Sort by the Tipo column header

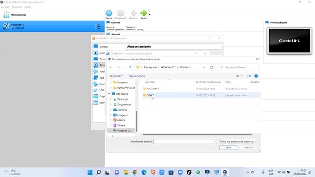tap(228, 82)
